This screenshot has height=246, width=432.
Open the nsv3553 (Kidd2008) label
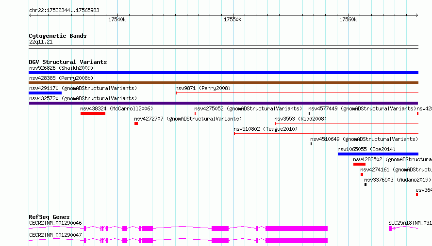click(300, 119)
